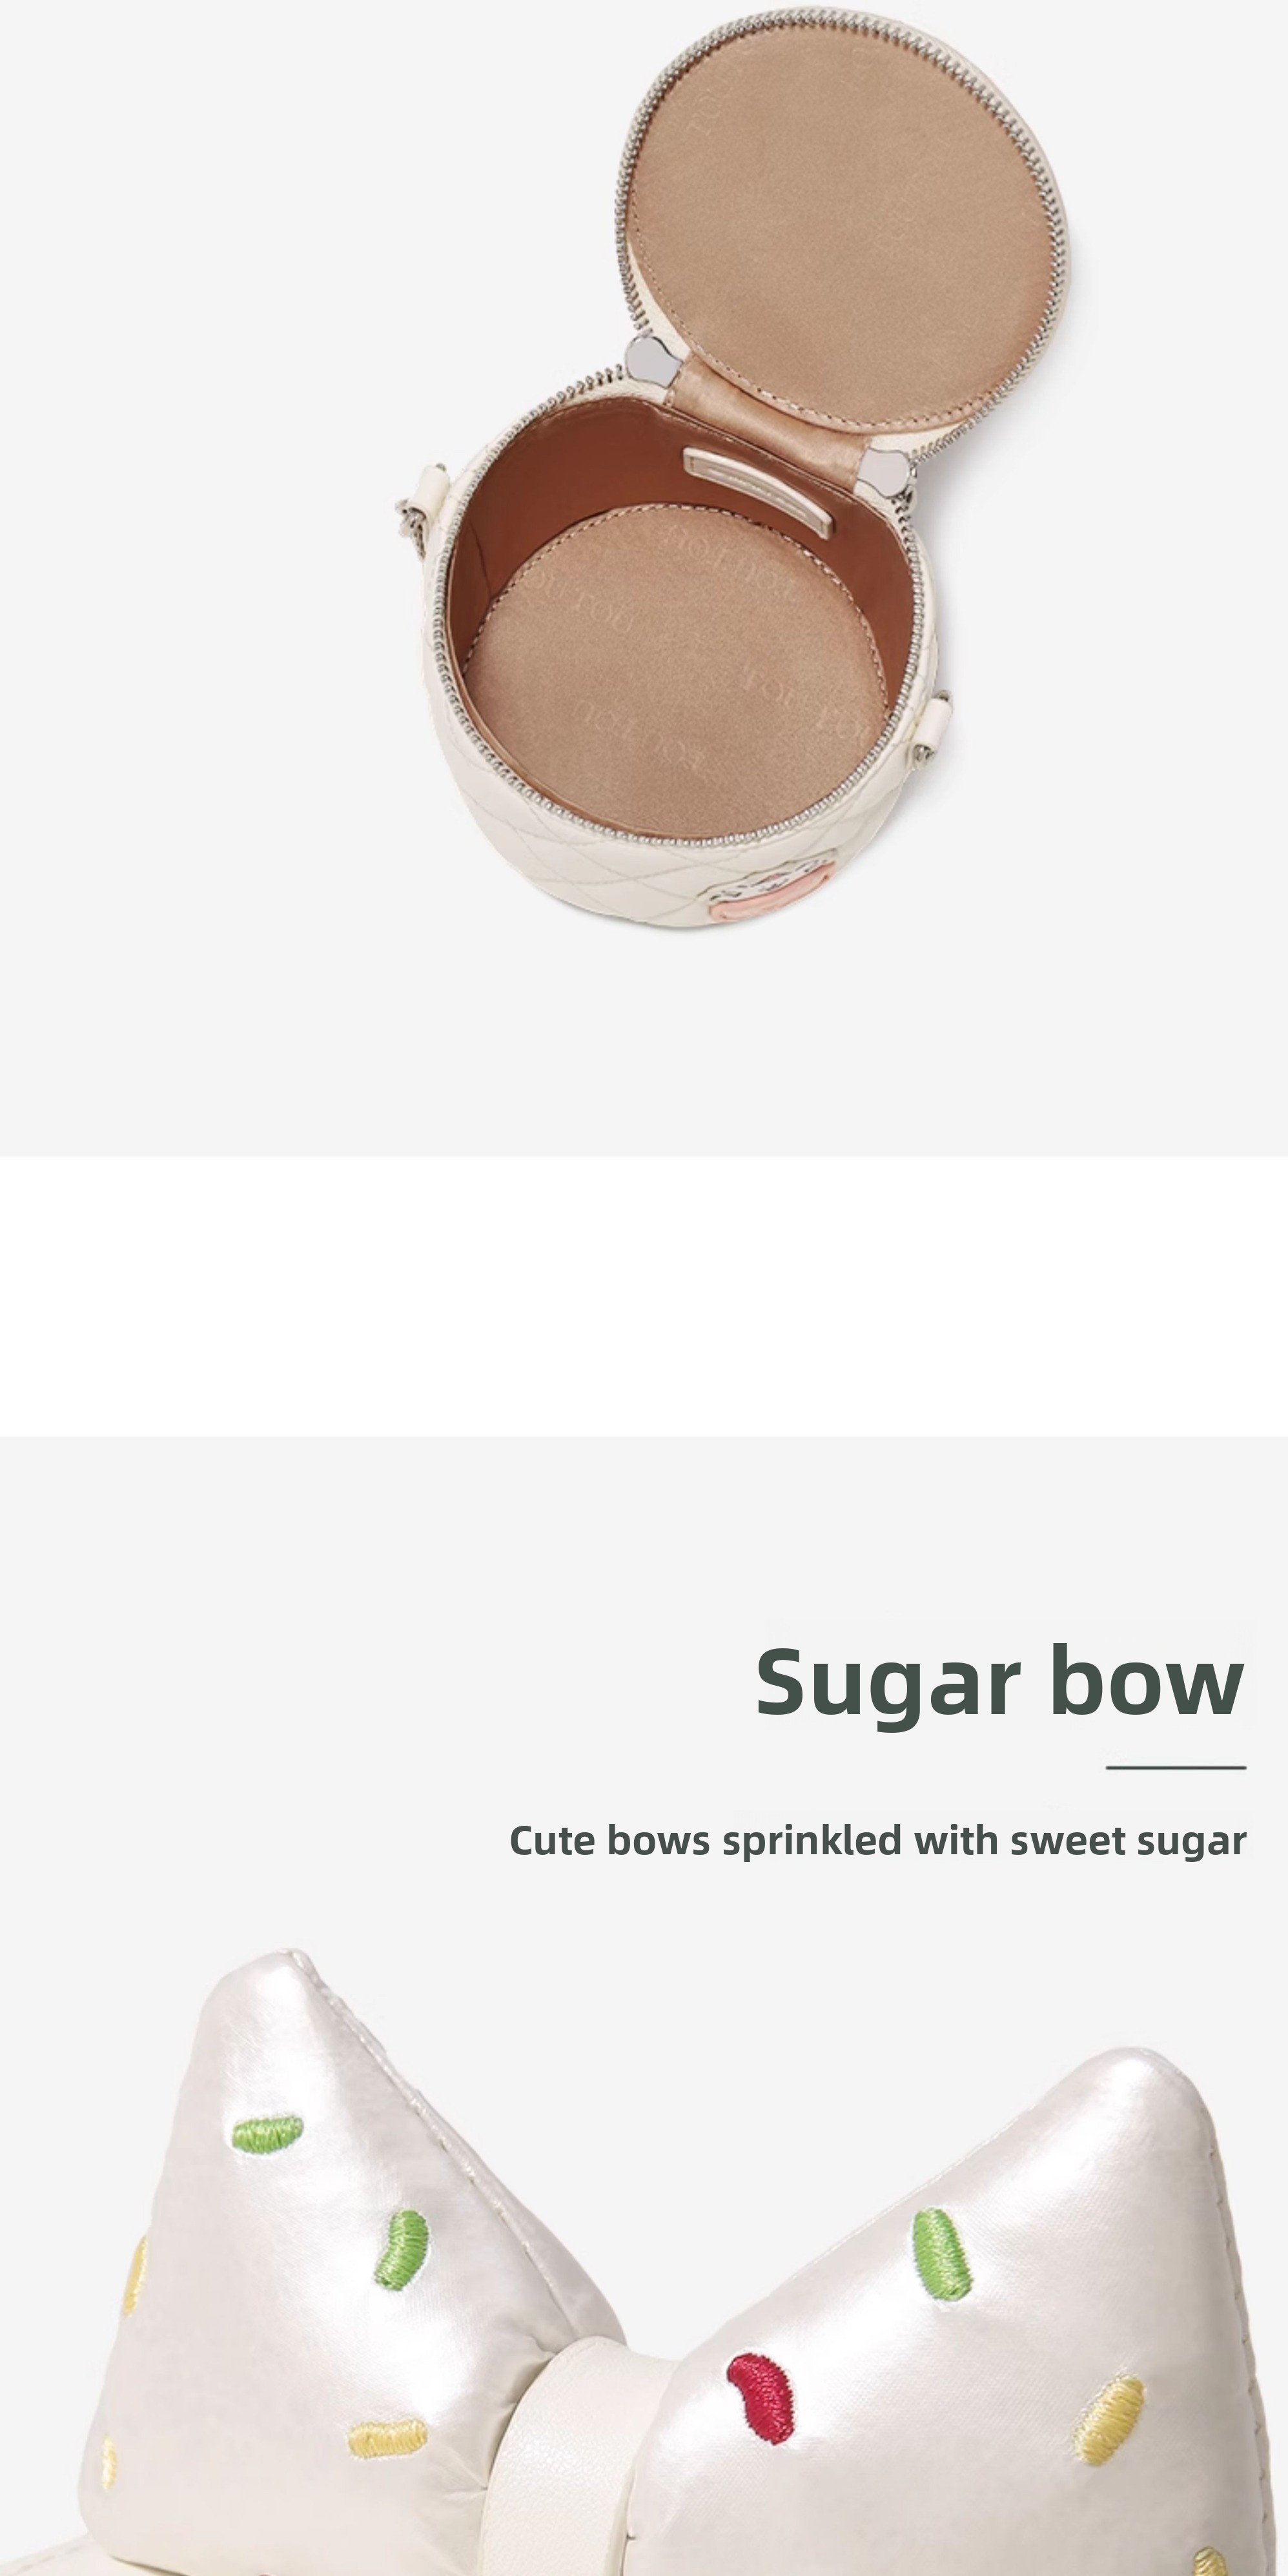The image size is (1288, 2576).
Task: Click the yellow sprinkle near the bow knot
Action: click(387, 2439)
